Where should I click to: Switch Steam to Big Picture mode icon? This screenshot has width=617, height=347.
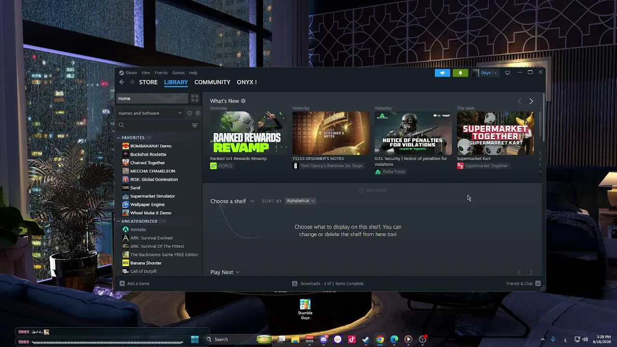click(x=507, y=73)
